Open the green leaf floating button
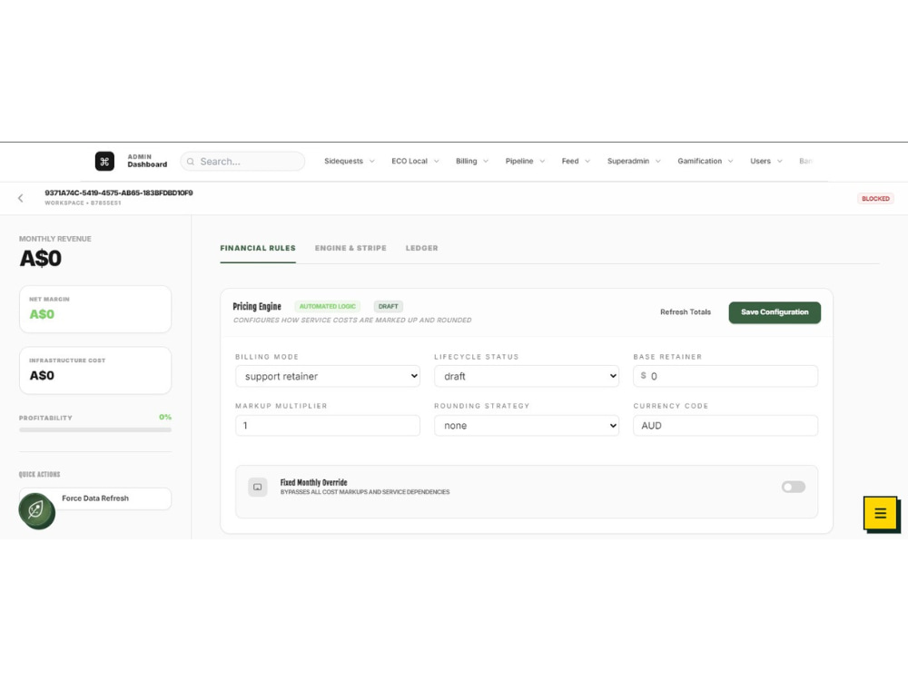Viewport: 908px width, 681px height. (36, 510)
